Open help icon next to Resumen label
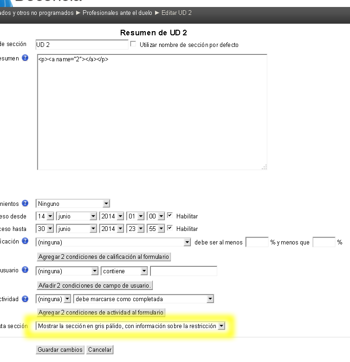The image size is (350, 362). [x=25, y=58]
